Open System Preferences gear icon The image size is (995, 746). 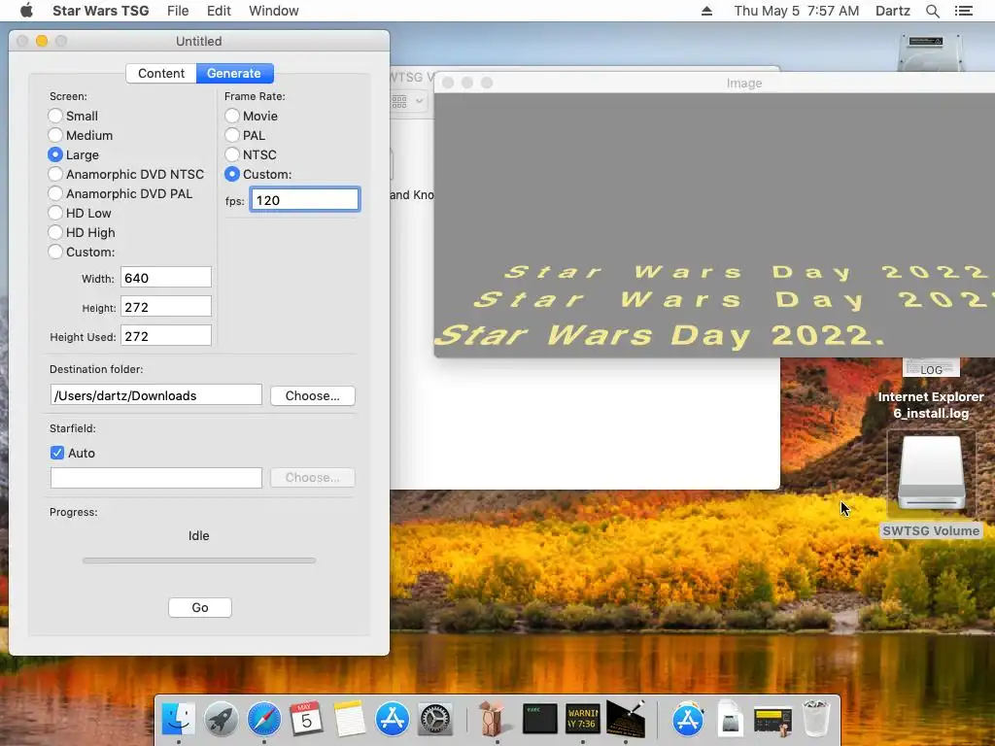click(434, 720)
